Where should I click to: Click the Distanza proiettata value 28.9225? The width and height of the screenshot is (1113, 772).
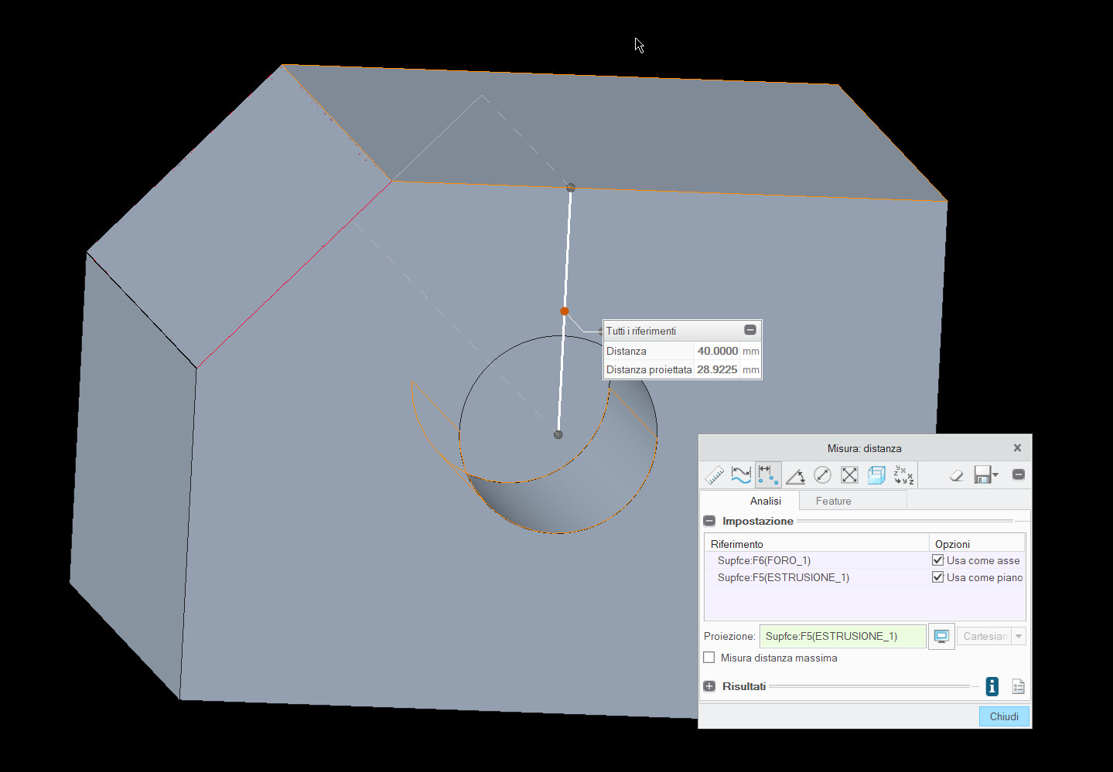[x=717, y=369]
